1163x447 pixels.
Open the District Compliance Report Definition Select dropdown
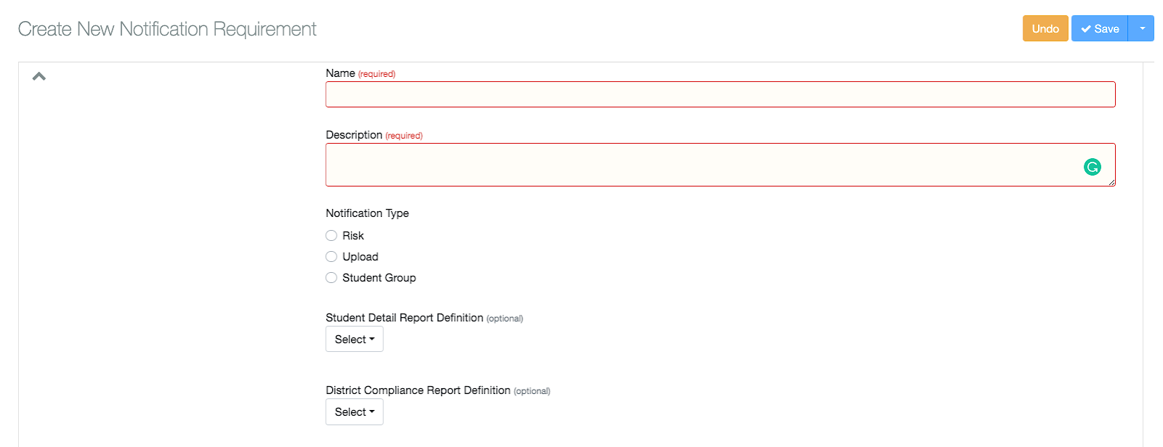coord(355,411)
